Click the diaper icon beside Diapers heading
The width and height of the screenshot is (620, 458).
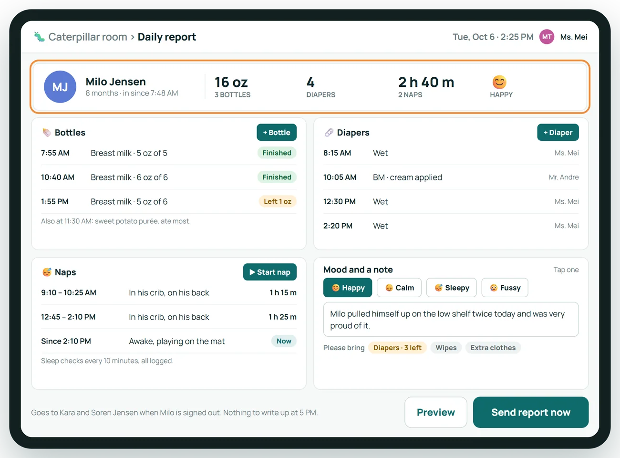[x=329, y=133]
